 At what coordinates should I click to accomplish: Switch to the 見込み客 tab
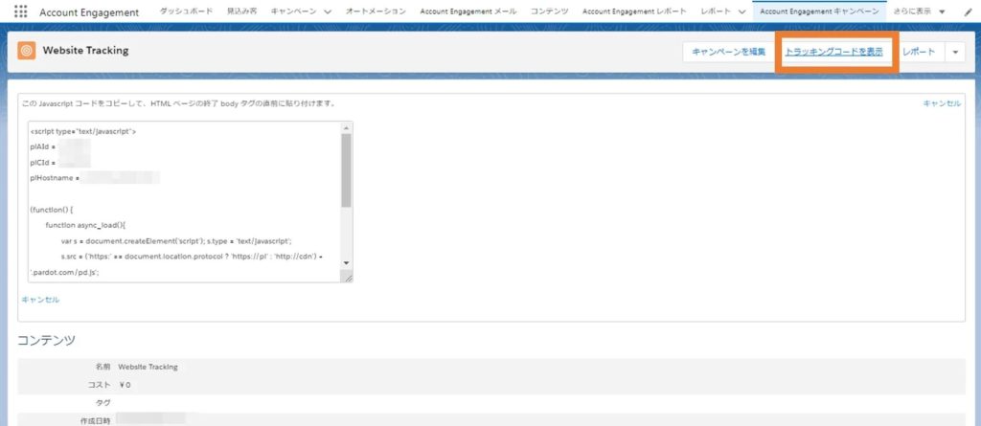(241, 11)
